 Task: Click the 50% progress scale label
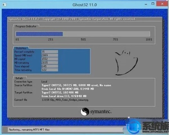[x=83, y=39]
